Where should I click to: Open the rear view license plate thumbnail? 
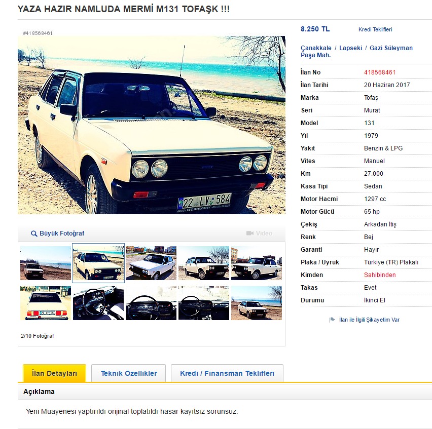pyautogui.click(x=46, y=303)
